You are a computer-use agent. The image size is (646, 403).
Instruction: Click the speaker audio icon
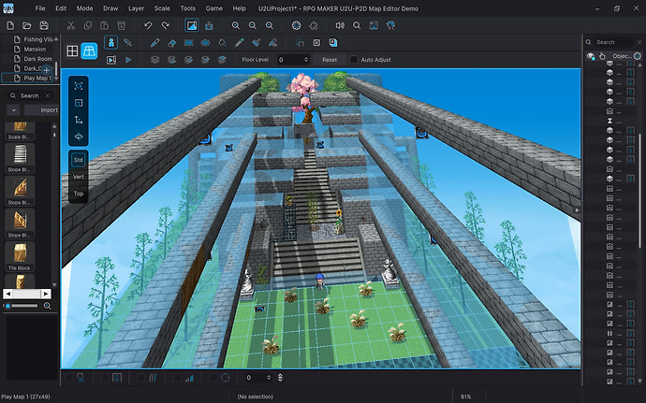340,25
